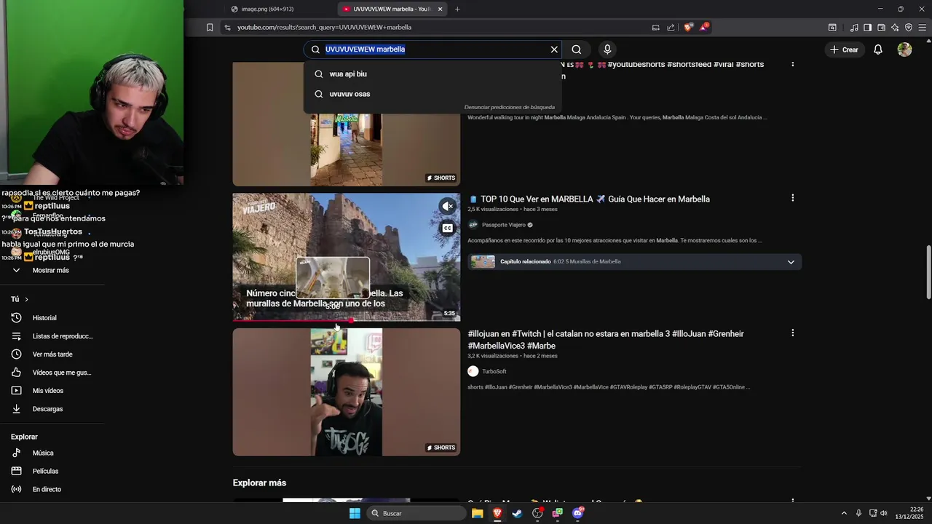The image size is (932, 524).
Task: Toggle captions CC on video preview
Action: pos(447,229)
